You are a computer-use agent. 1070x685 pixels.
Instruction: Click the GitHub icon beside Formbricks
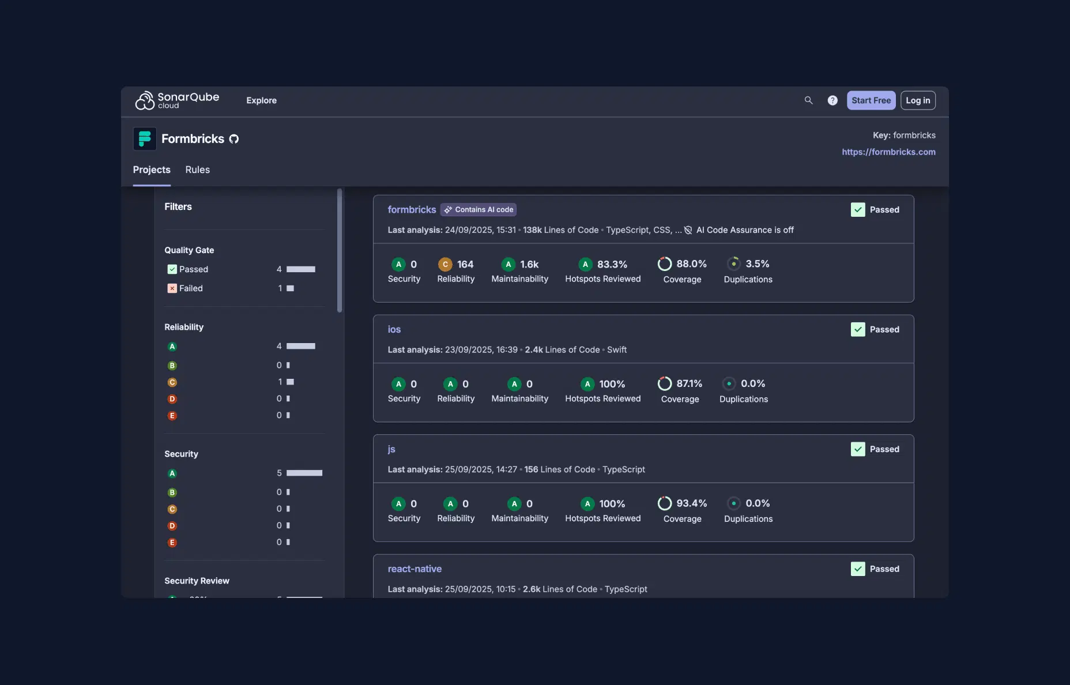pos(234,139)
